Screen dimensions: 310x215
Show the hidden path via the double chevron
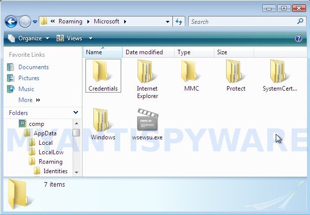point(53,21)
